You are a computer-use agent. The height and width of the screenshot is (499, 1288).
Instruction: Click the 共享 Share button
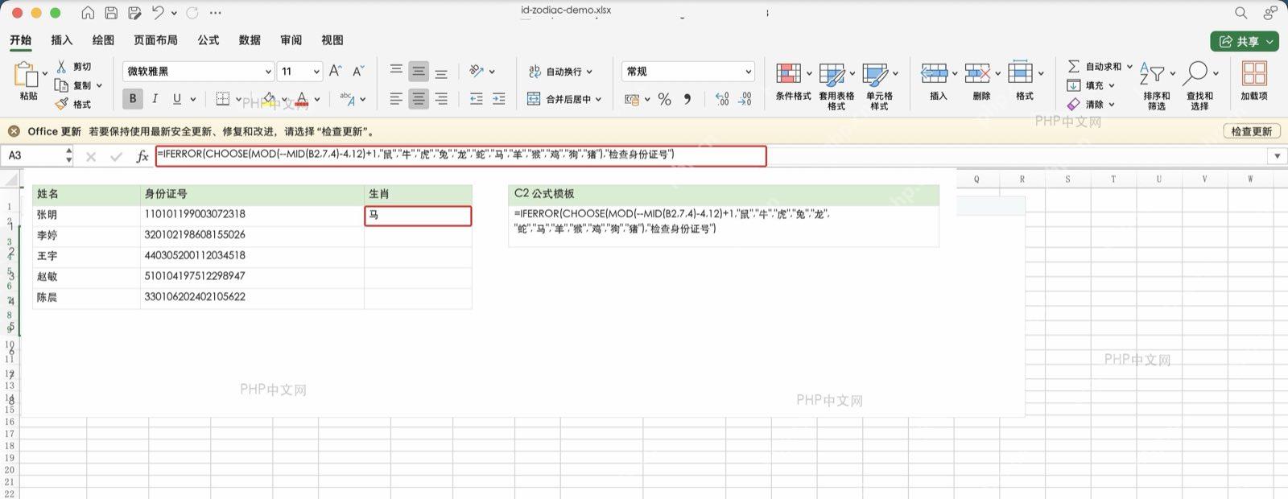[x=1245, y=41]
